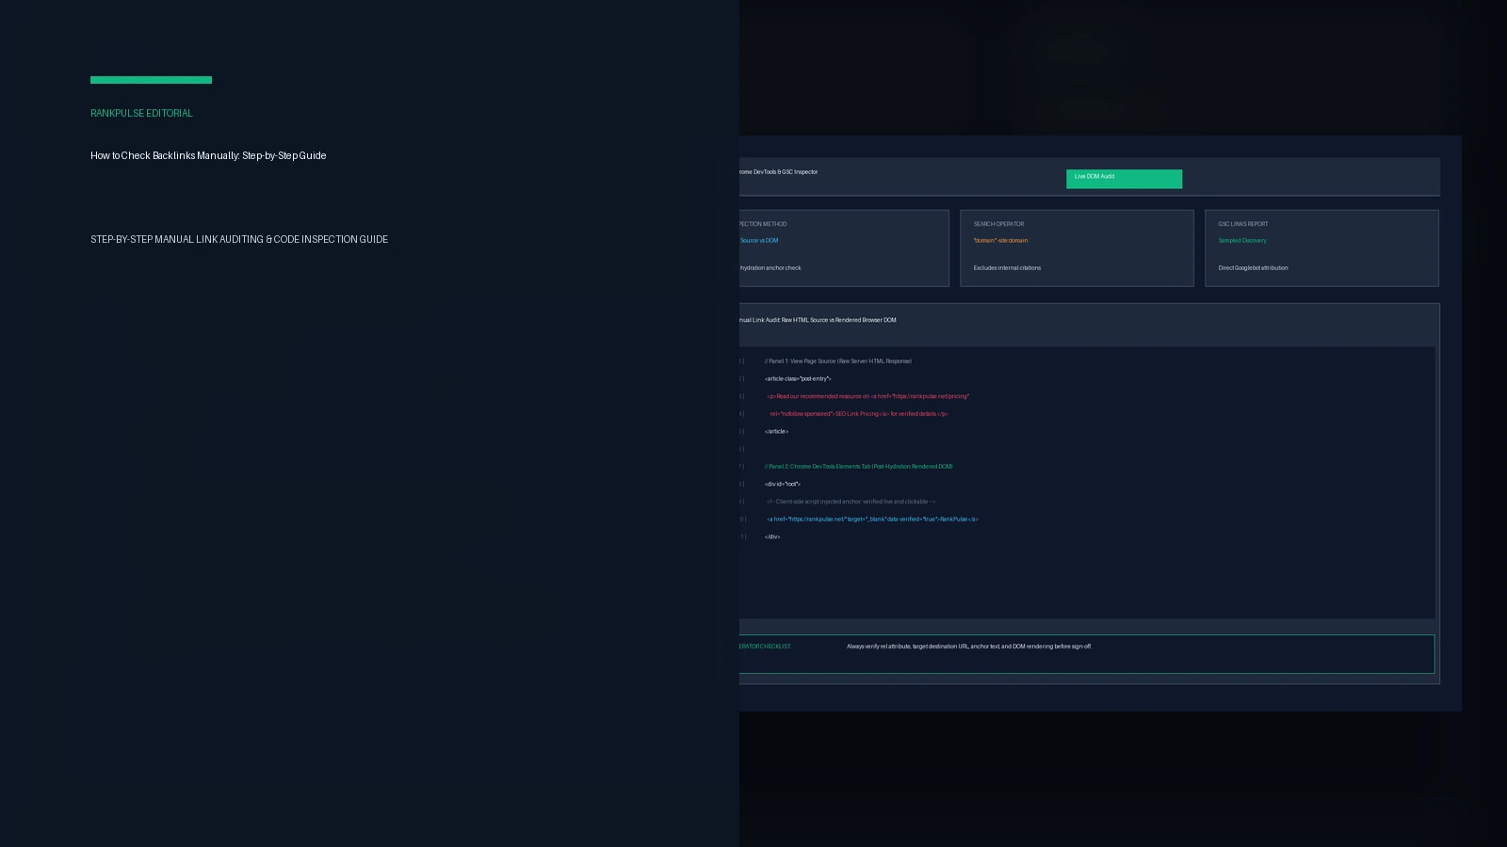Open the GSC Links Report card
The height and width of the screenshot is (847, 1507).
tap(1321, 248)
